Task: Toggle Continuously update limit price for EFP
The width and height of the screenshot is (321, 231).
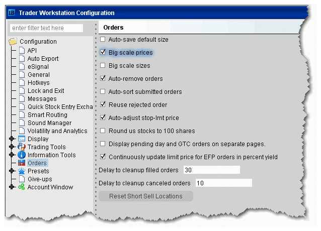Action: tap(103, 157)
